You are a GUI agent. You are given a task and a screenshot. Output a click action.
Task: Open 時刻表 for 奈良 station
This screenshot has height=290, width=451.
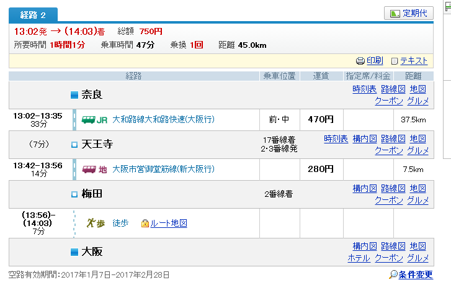coord(364,89)
